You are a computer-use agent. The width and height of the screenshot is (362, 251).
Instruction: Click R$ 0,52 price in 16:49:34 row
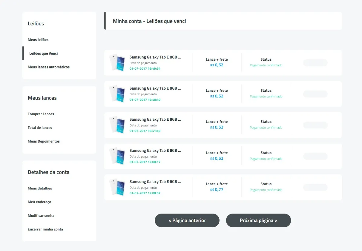(x=217, y=65)
